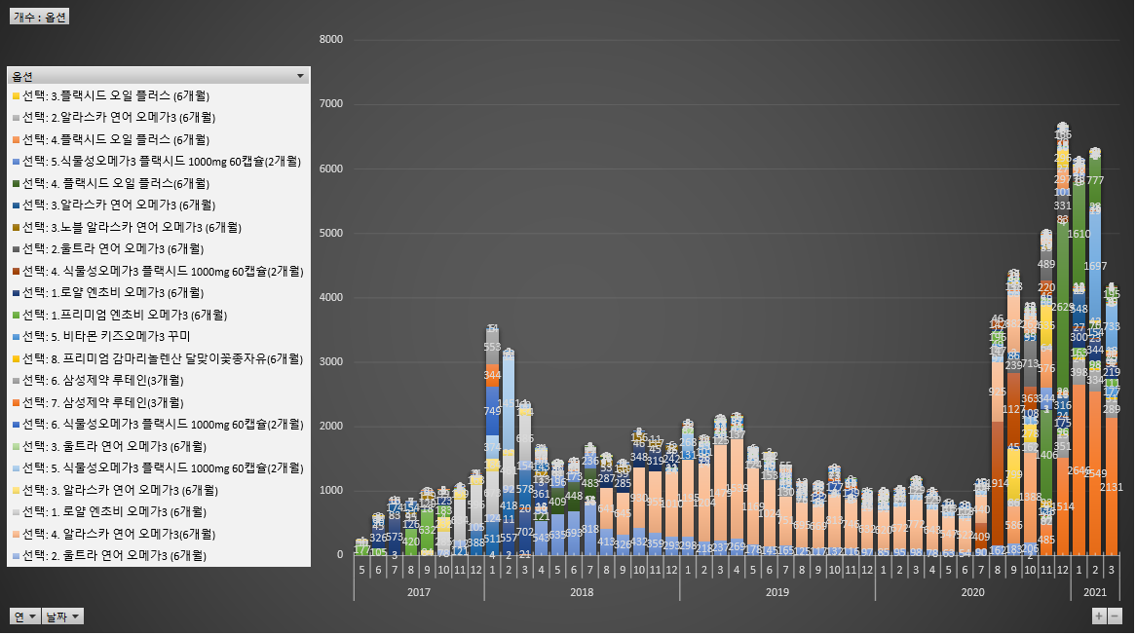Click the minus collapse-field button

(x=1115, y=616)
